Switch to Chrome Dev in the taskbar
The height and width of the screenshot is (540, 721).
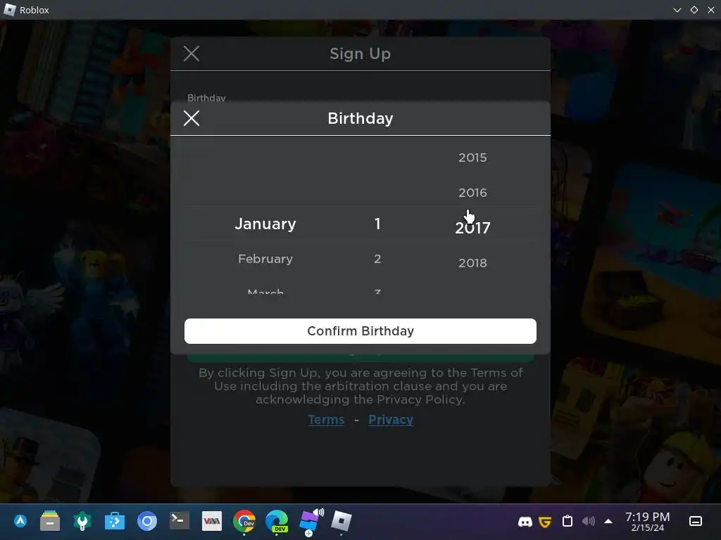(244, 521)
